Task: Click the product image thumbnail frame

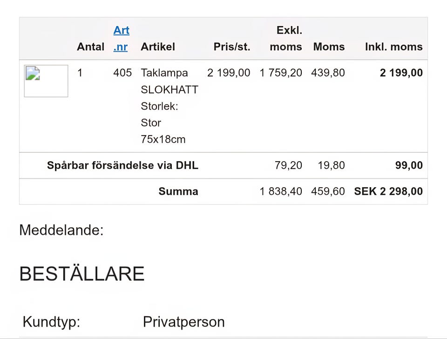Action: 46,81
